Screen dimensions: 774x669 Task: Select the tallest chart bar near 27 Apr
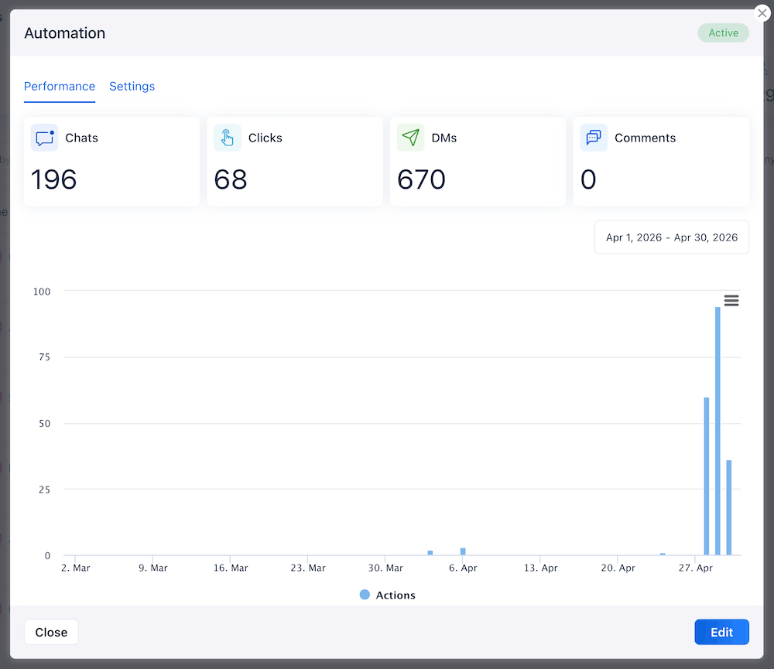click(717, 432)
